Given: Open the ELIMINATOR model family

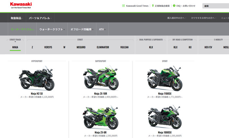Looking at the screenshot, I should coord(103,47).
